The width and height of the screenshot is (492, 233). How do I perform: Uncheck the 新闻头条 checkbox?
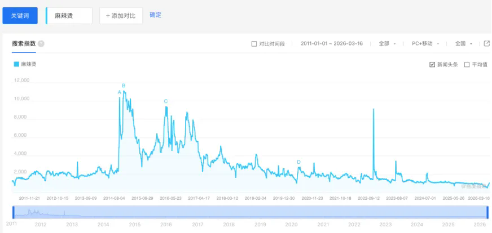[432, 65]
